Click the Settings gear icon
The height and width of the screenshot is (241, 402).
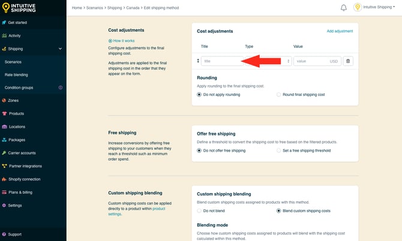[x=4, y=206]
